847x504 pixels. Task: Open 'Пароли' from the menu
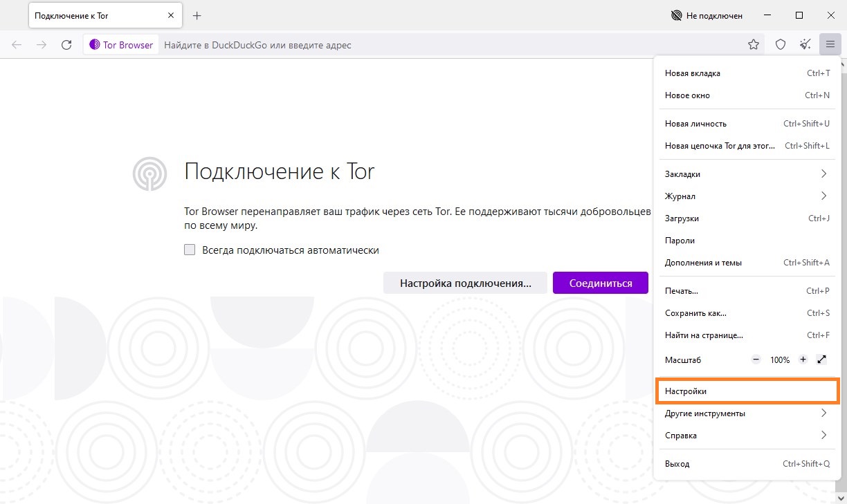[746, 241]
